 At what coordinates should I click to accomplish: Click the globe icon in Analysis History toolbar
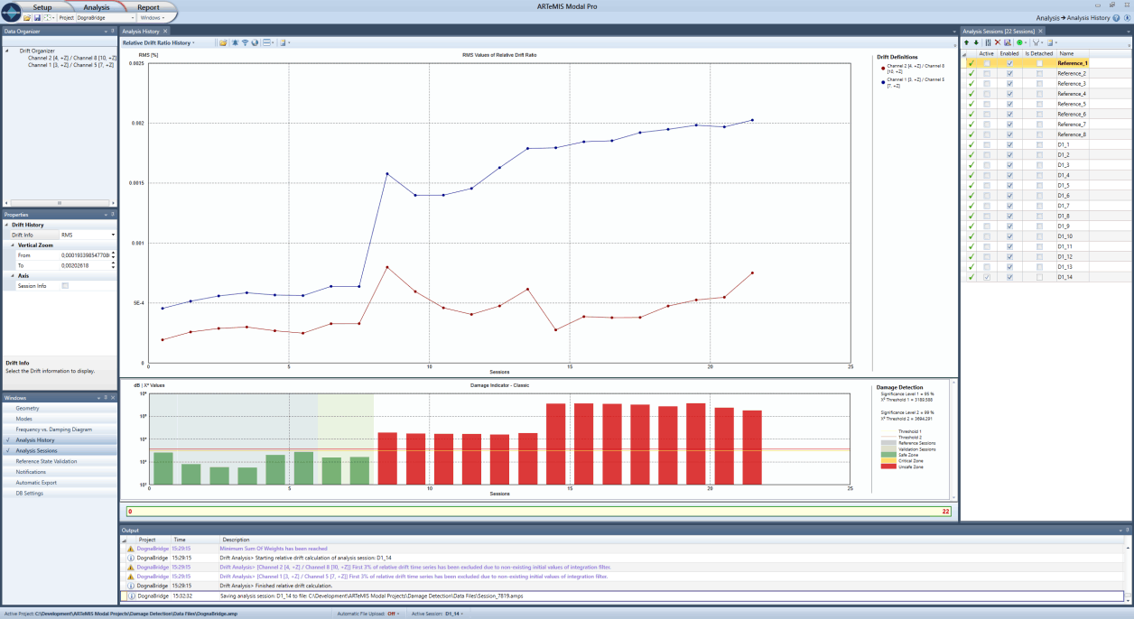(255, 42)
